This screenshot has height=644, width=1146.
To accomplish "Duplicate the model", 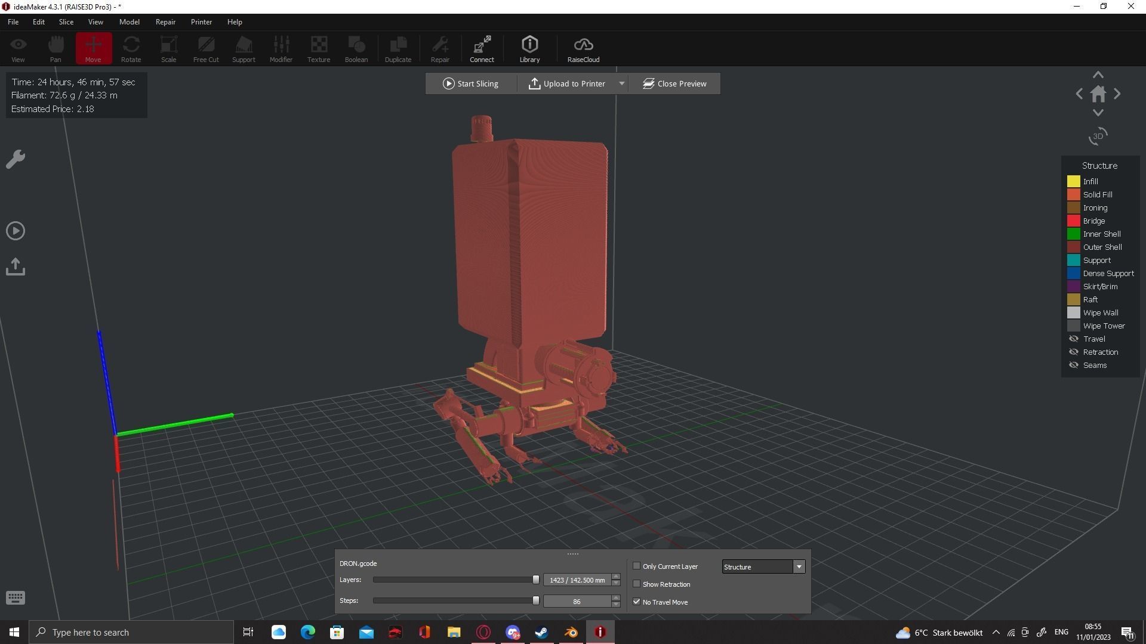I will 398,48.
